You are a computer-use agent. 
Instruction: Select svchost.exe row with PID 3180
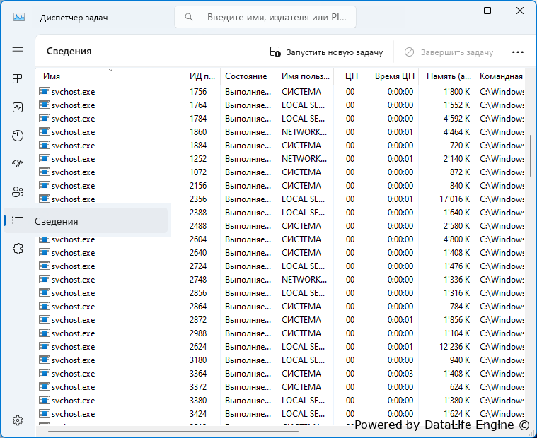point(280,360)
